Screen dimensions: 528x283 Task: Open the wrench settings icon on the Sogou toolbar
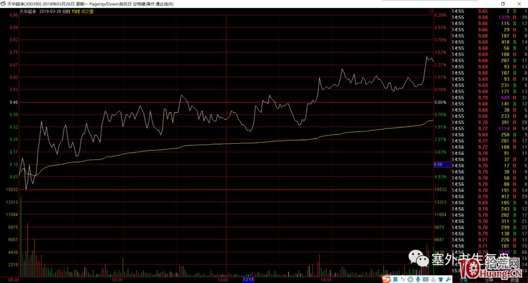pyautogui.click(x=448, y=279)
